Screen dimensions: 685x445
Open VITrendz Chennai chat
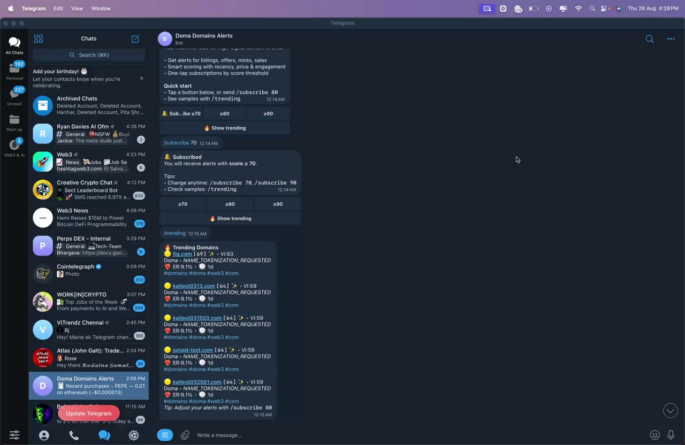click(89, 329)
